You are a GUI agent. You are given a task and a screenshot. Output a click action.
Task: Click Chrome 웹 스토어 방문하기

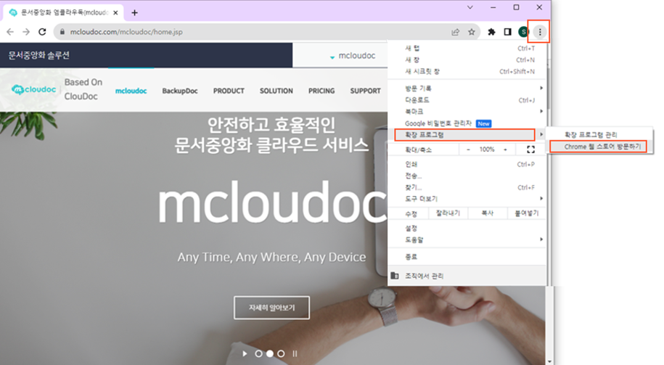point(598,147)
